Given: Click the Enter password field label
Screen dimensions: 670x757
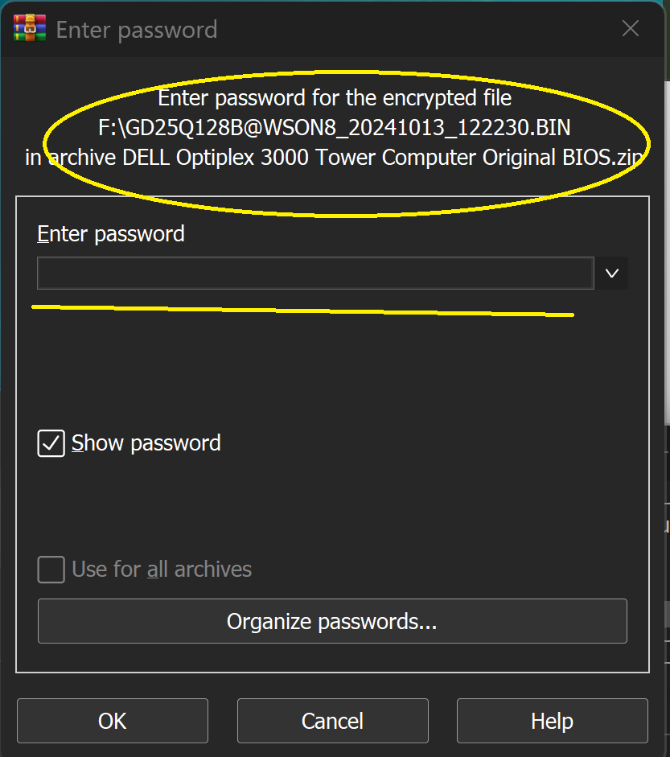Looking at the screenshot, I should pyautogui.click(x=111, y=234).
